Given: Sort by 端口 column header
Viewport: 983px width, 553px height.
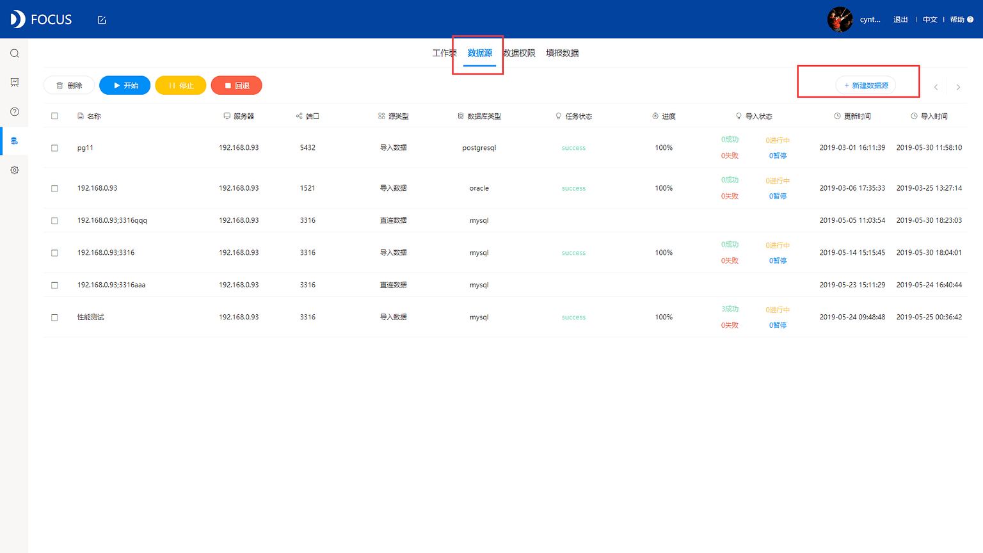Looking at the screenshot, I should pos(307,116).
